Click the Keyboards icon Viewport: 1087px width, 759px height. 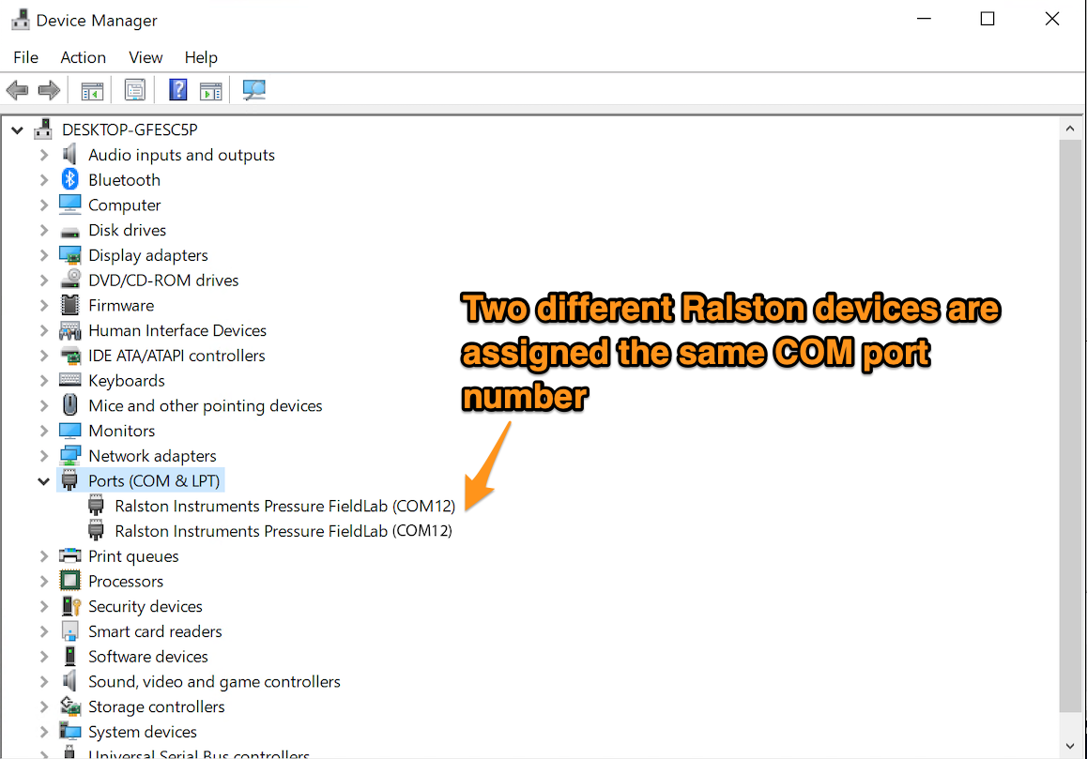[70, 380]
